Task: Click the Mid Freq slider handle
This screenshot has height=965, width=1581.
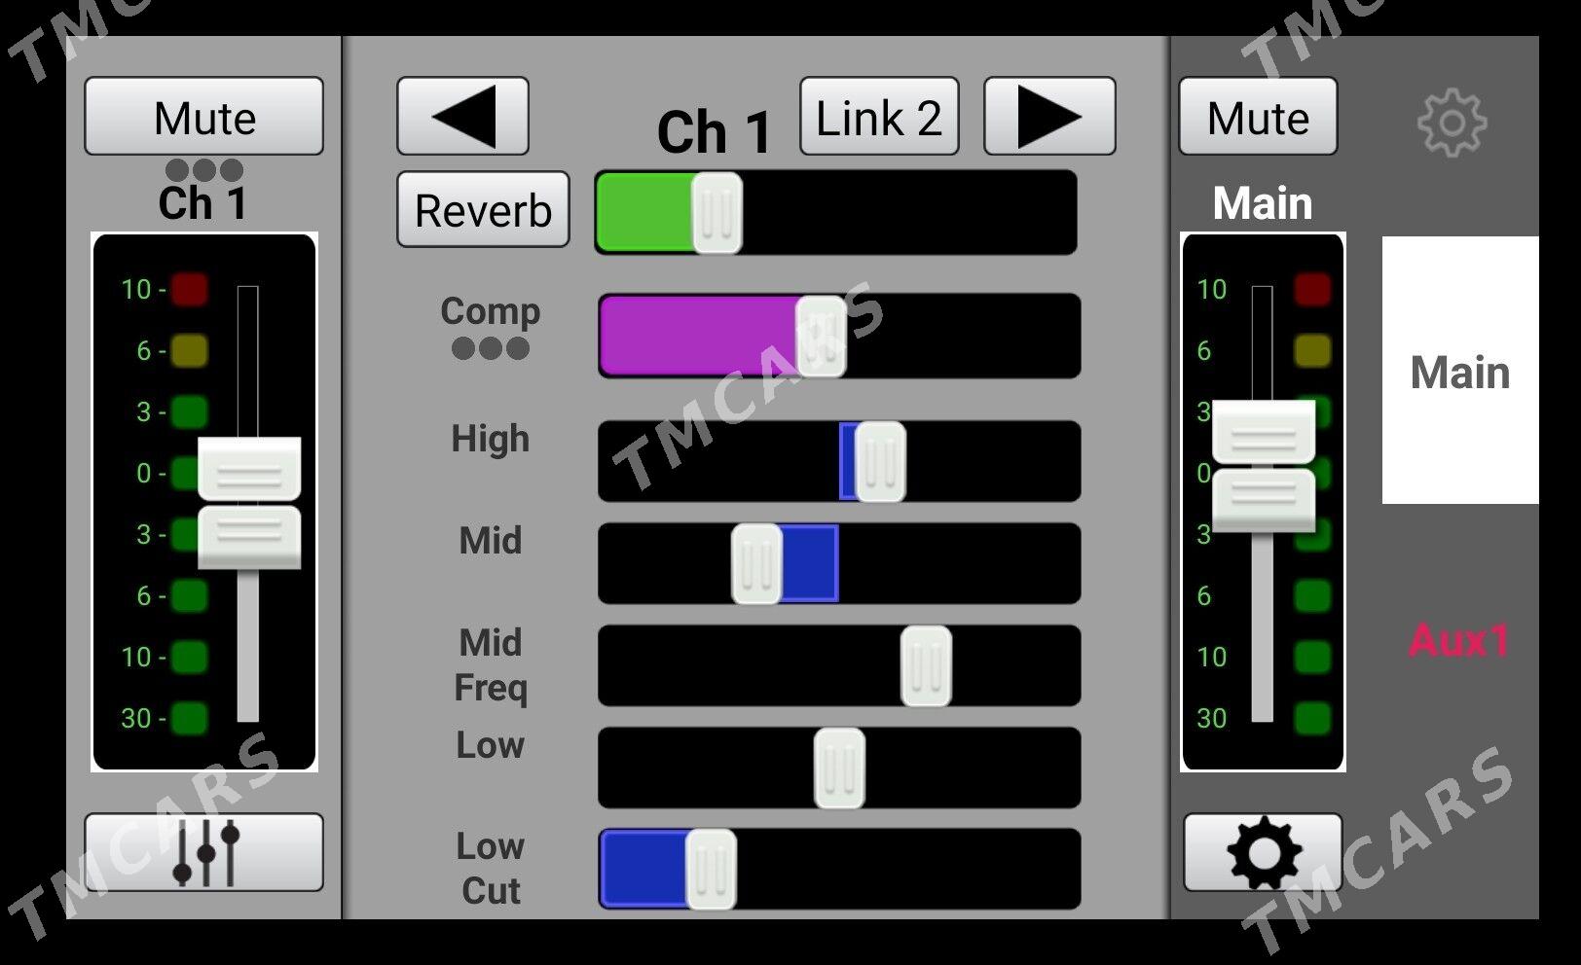Action: (926, 665)
